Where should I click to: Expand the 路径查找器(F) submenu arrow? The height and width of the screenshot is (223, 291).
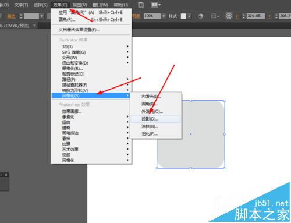(127, 84)
